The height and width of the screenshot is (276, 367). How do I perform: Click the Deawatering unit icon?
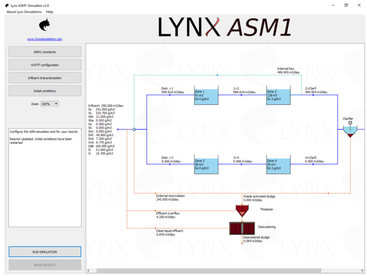coord(242,229)
